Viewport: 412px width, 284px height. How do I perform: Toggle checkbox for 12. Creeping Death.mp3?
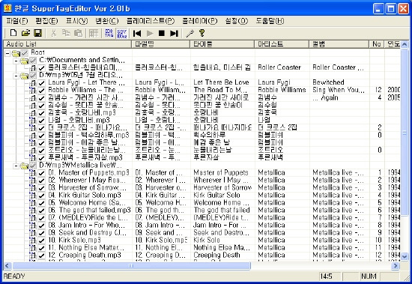[41, 256]
